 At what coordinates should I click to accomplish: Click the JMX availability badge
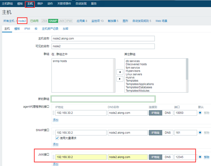[62, 21]
